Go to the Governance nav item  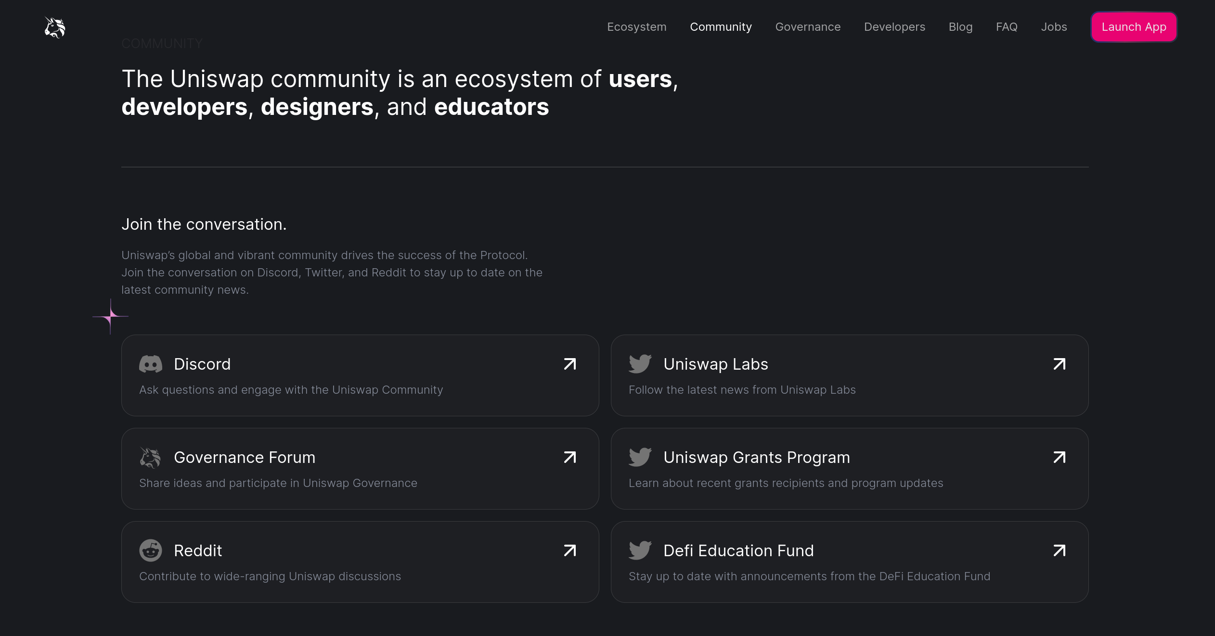[808, 27]
